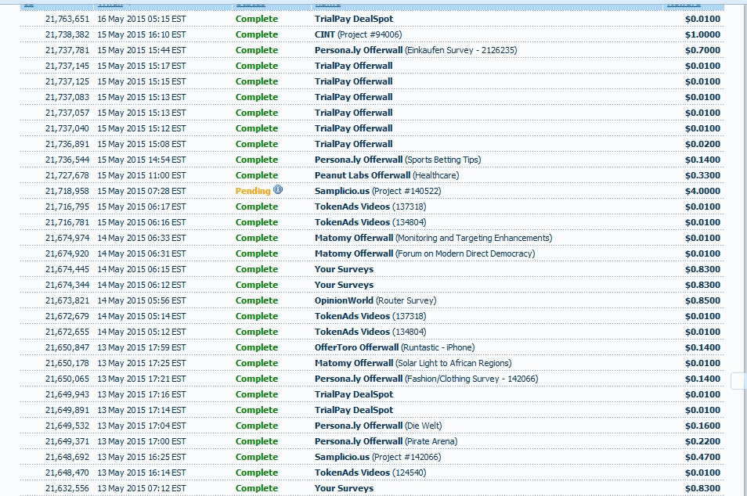
Task: Select transaction ID 21,649,532
Action: tap(67, 426)
